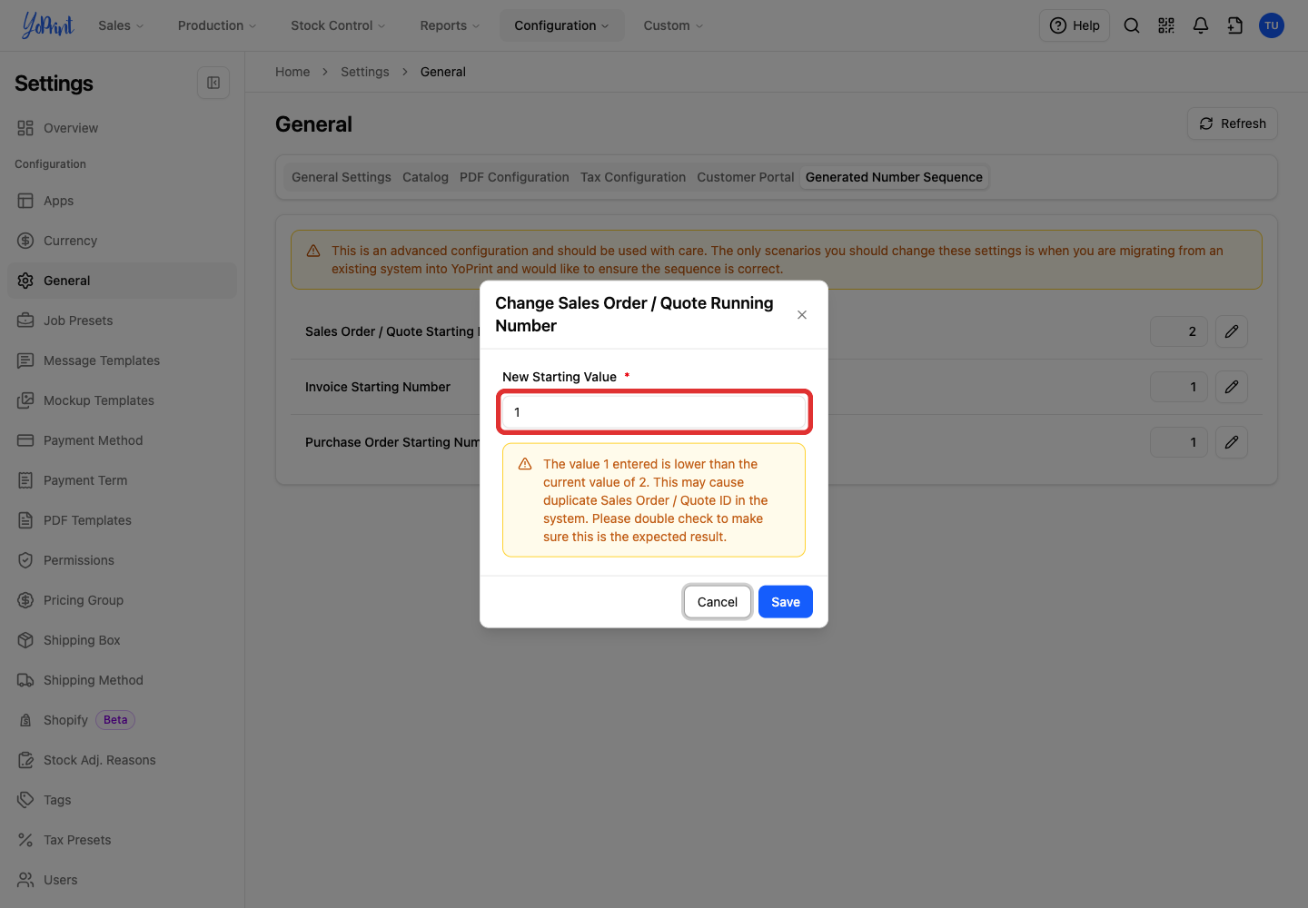
Task: Go to Currency settings
Action: pyautogui.click(x=122, y=241)
